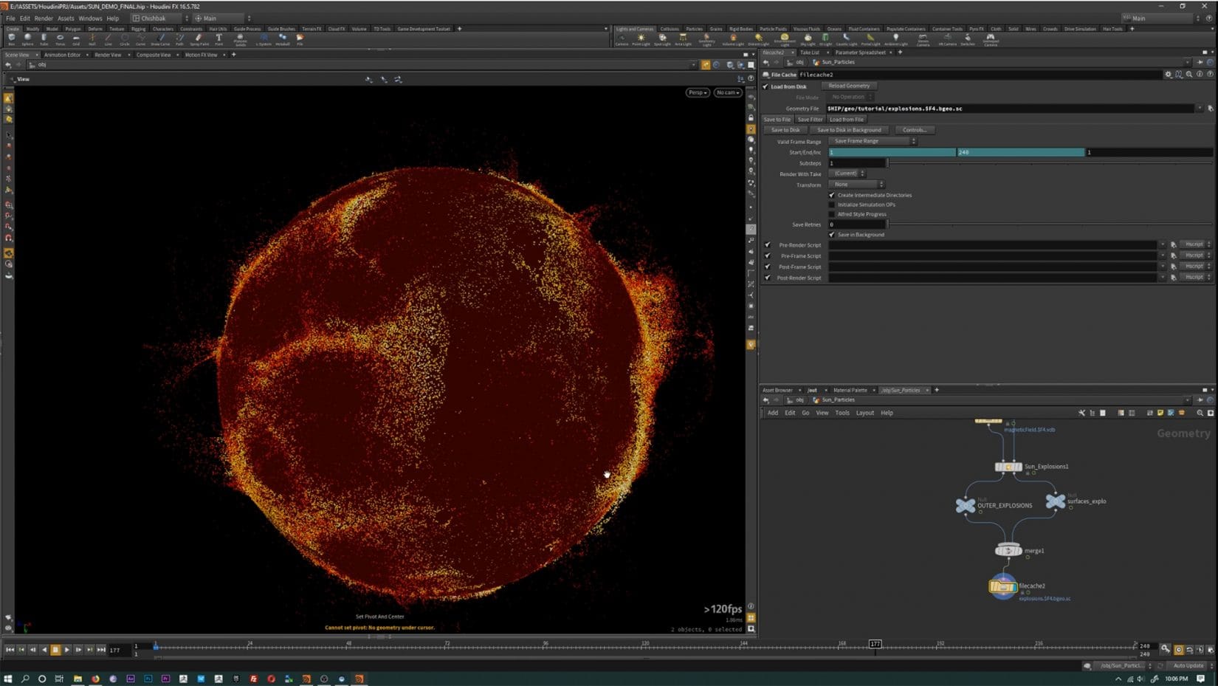Image resolution: width=1218 pixels, height=686 pixels.
Task: Open the Assets menu in the menu bar
Action: (66, 18)
